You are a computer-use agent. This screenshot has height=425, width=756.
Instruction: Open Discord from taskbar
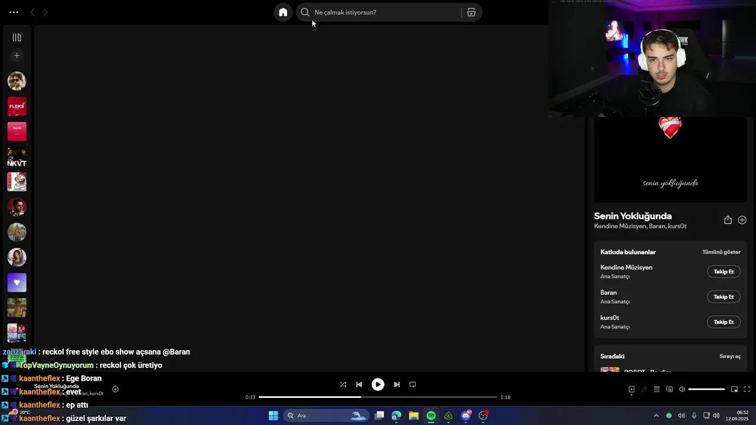pyautogui.click(x=466, y=416)
